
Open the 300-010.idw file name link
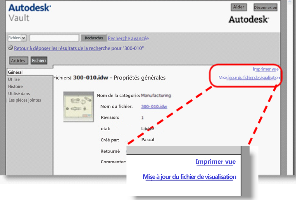click(x=154, y=107)
